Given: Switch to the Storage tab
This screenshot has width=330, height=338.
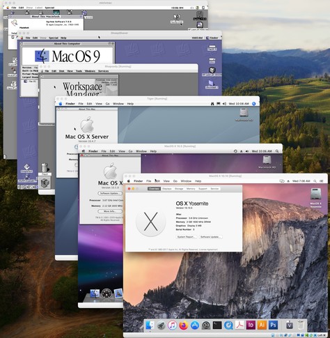Looking at the screenshot, I should (x=179, y=189).
